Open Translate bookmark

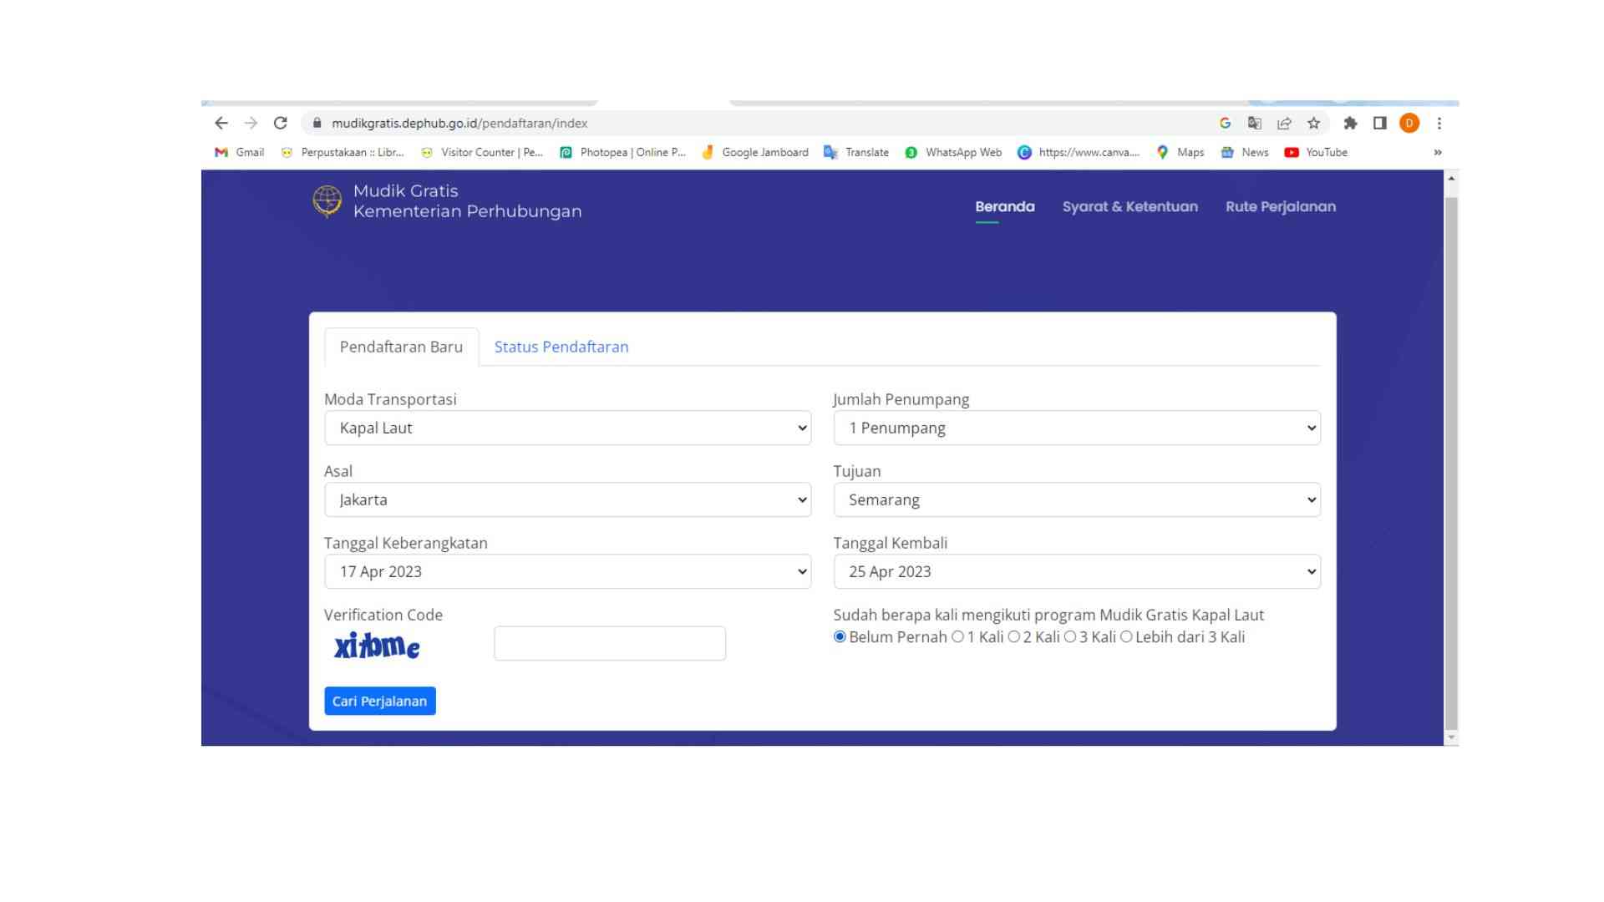856,152
